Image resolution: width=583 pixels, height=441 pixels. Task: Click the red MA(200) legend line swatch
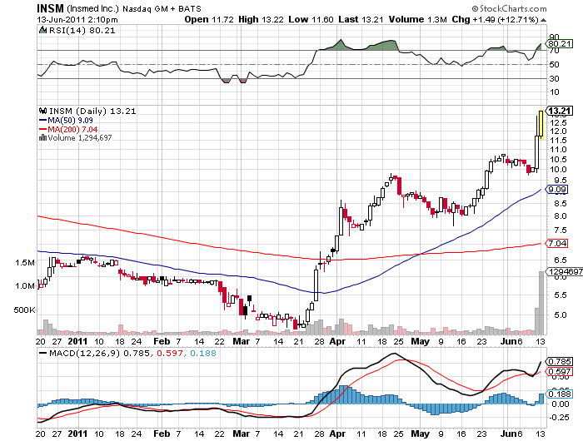tap(42, 129)
